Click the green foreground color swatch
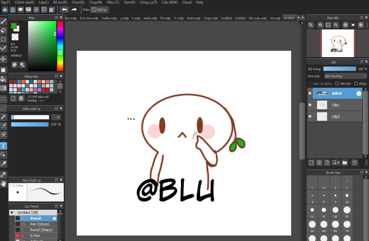 (14, 26)
